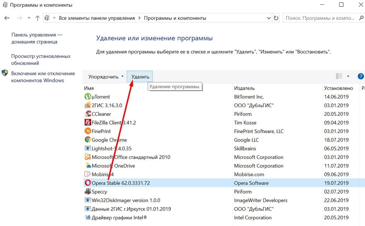Select Win32DiskImager version 1.0.0 entry
Viewport: 365px width, 226px height.
pyautogui.click(x=126, y=200)
